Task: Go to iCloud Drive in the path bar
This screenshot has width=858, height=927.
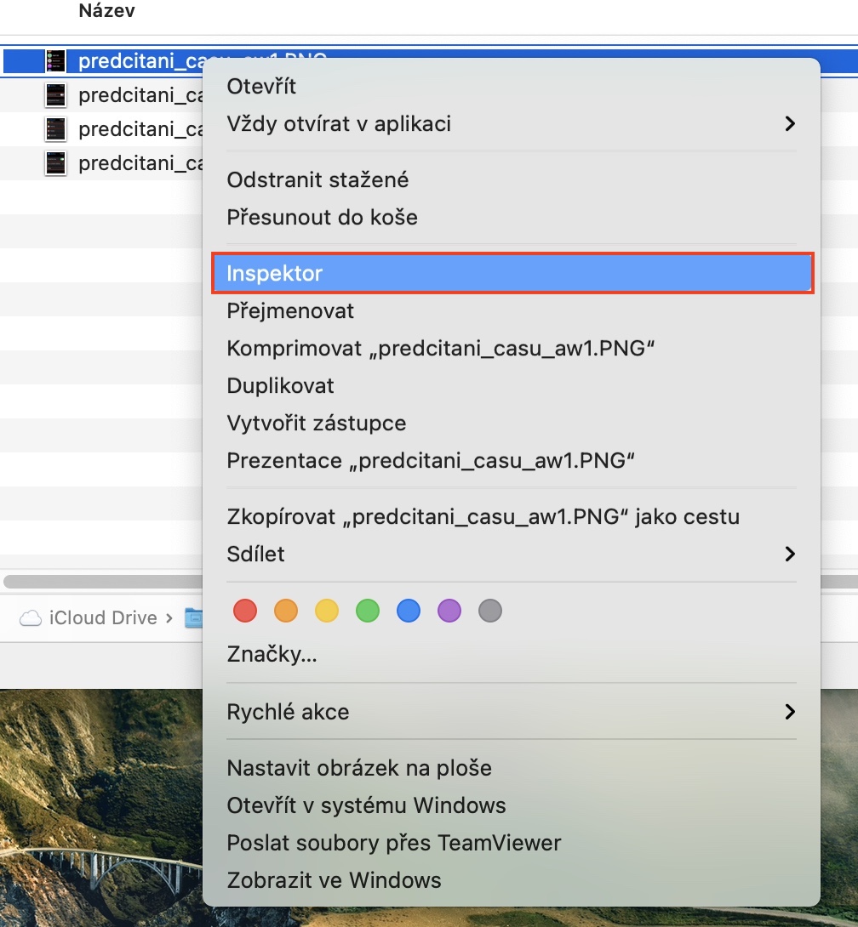Action: tap(89, 617)
